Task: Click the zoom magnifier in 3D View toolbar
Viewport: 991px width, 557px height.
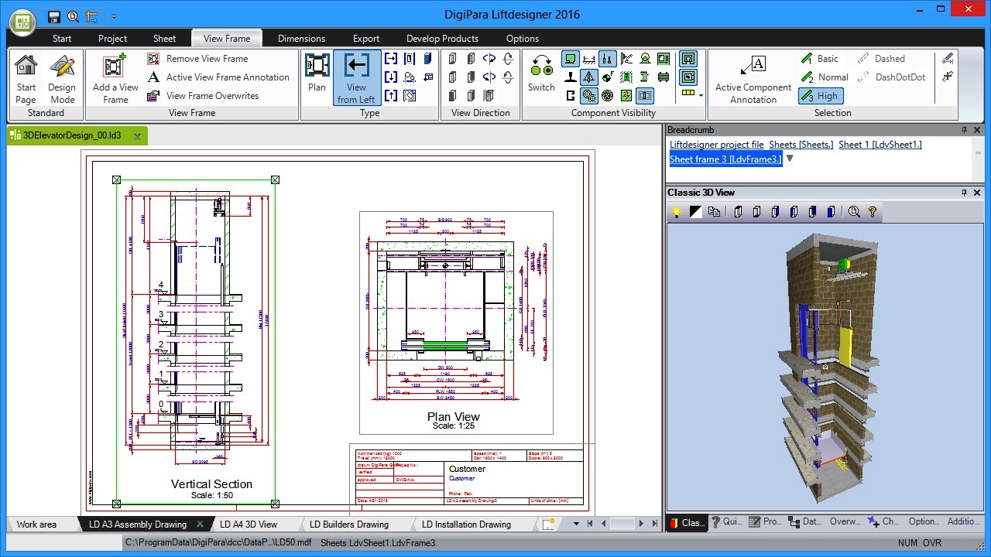Action: coord(852,211)
